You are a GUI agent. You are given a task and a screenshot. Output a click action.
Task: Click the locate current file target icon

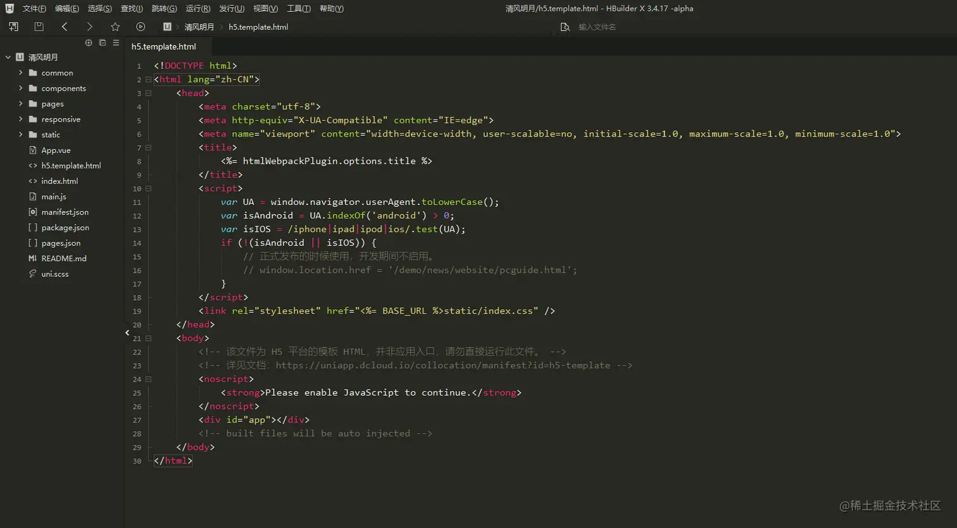pyautogui.click(x=89, y=43)
